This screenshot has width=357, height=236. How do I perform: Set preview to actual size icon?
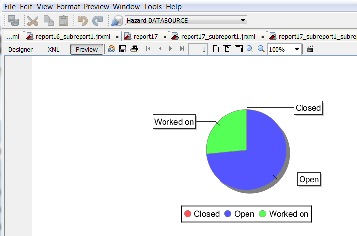(216, 49)
